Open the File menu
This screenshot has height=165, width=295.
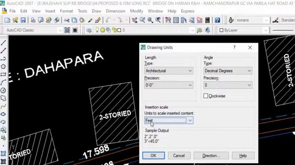(12, 11)
